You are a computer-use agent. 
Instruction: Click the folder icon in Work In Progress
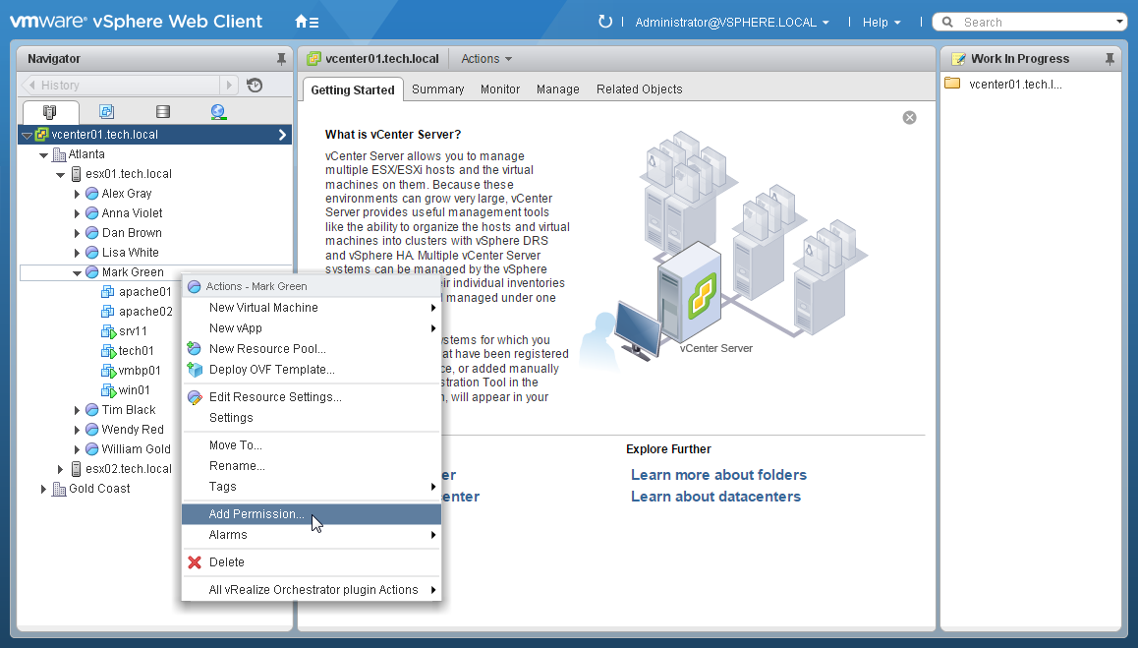tap(953, 84)
